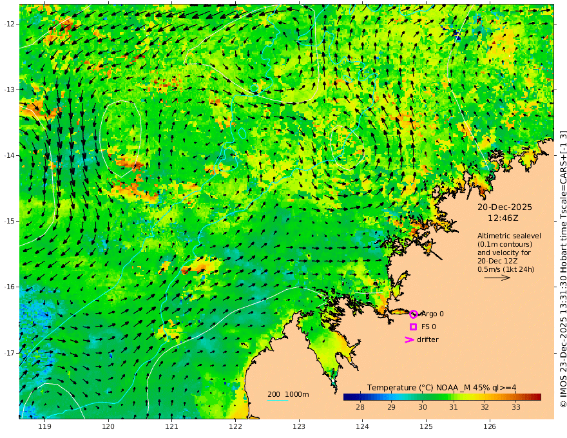This screenshot has height=438, width=567.
Task: Click the longitude label 121
Action: (x=171, y=426)
